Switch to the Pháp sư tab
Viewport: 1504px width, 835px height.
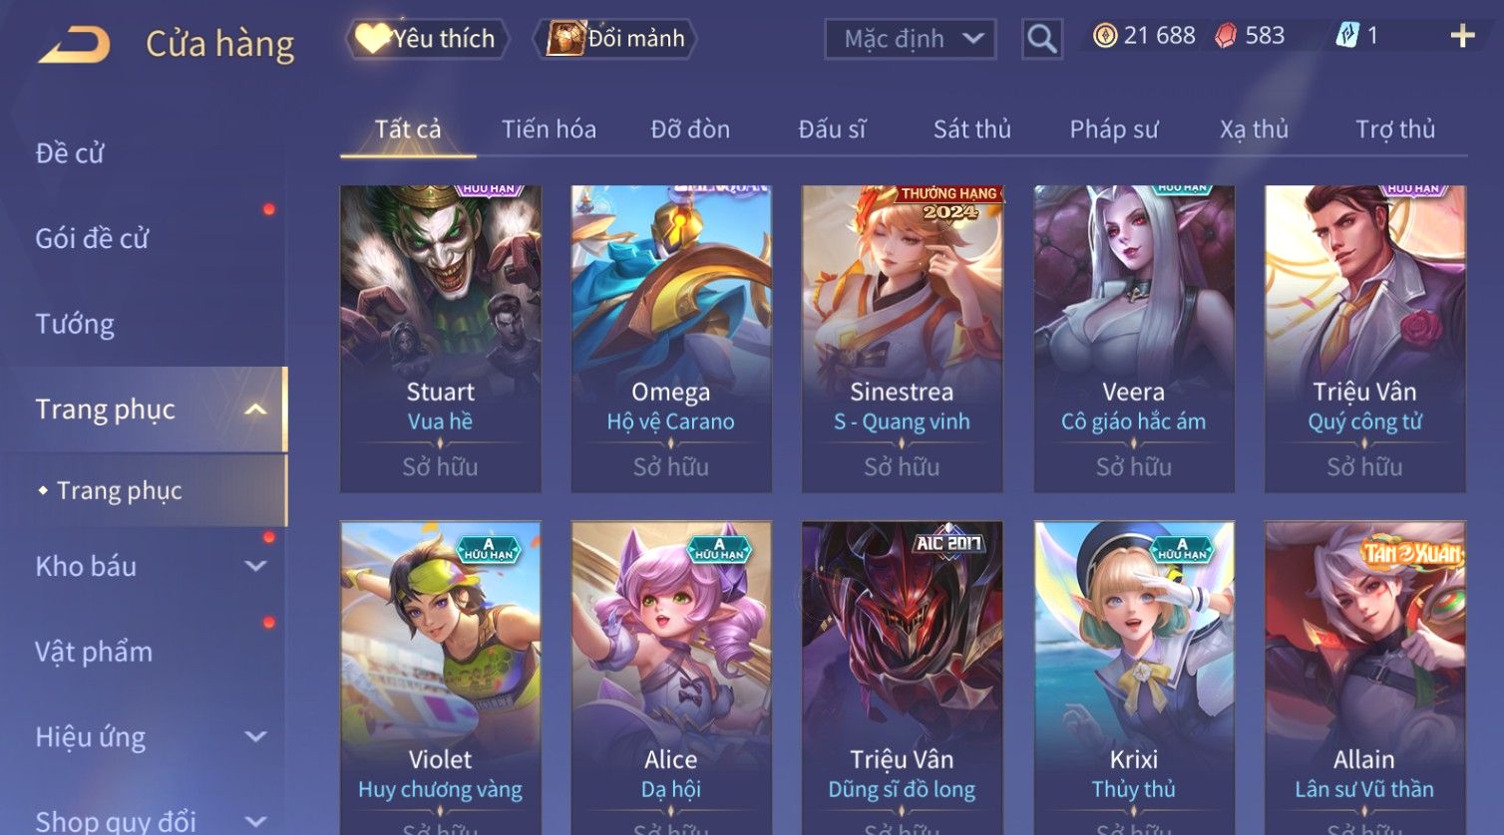(x=1114, y=130)
